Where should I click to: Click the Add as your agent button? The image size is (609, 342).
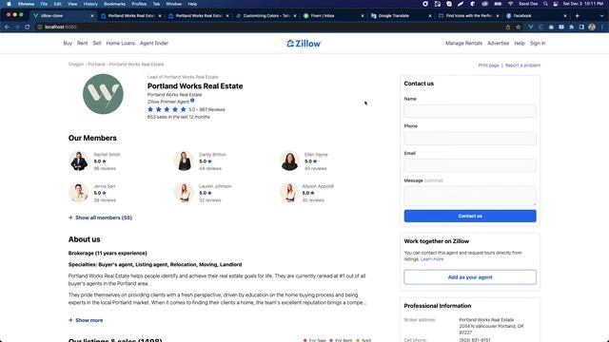470,277
